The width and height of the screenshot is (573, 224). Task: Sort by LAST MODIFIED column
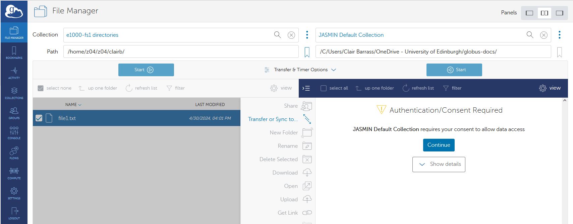(x=210, y=105)
